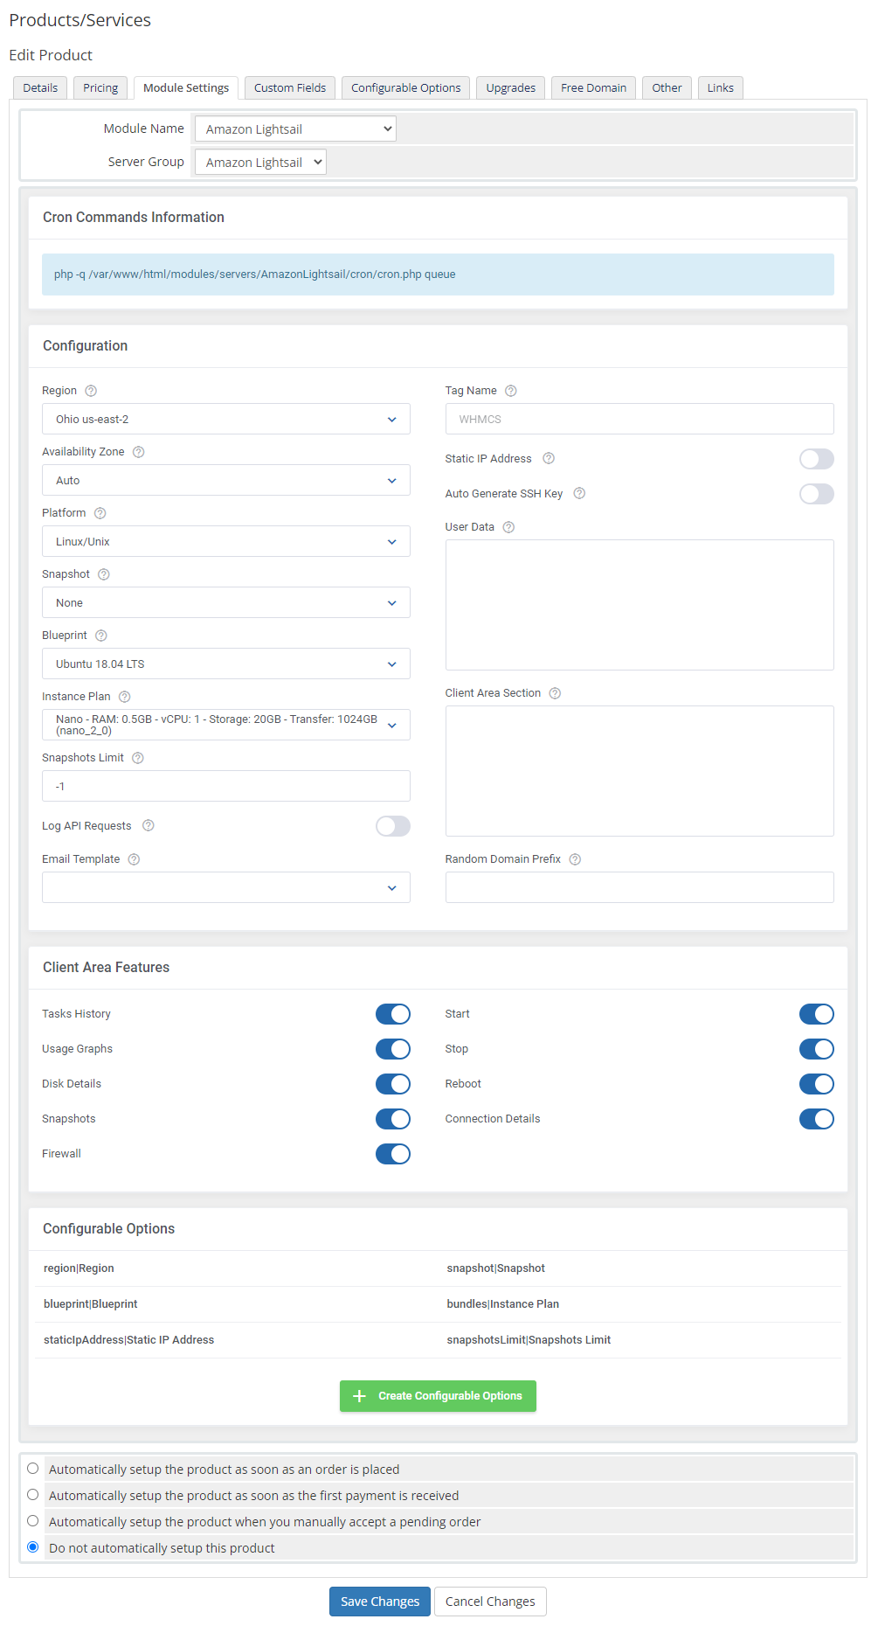
Task: Select setup when manually accepting pending order
Action: point(33,1521)
